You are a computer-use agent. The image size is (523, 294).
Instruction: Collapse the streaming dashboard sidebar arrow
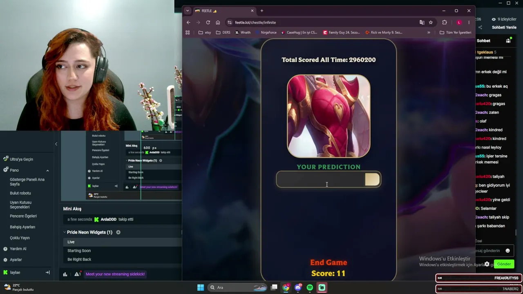(56, 144)
